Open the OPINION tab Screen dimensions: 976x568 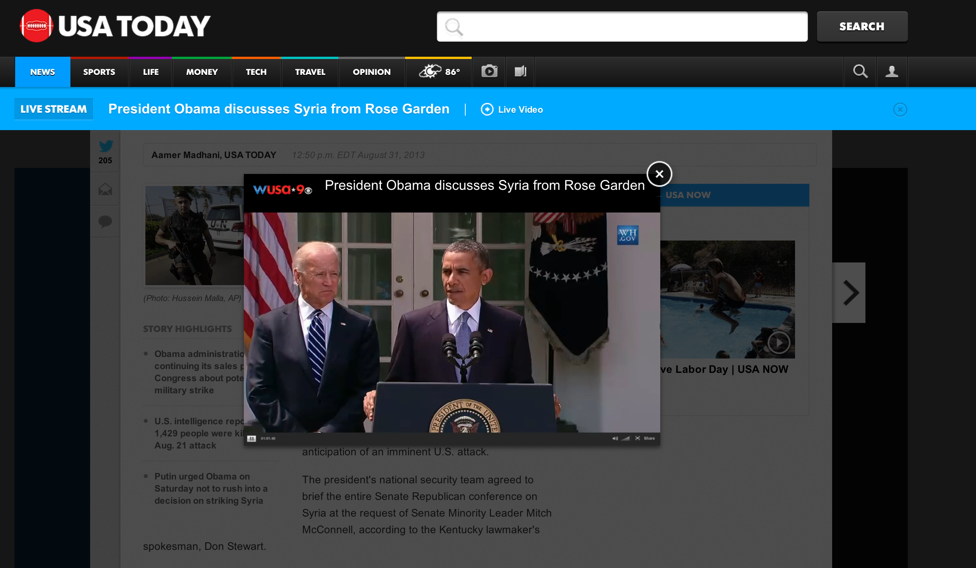point(371,72)
